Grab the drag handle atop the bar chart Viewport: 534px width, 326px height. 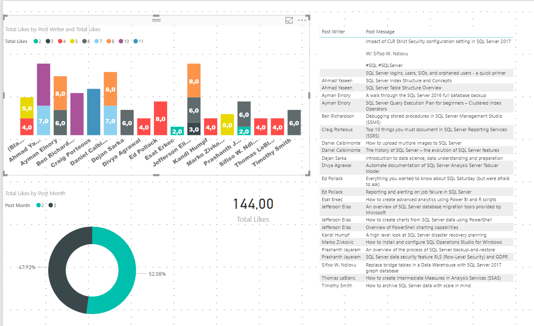[x=156, y=19]
